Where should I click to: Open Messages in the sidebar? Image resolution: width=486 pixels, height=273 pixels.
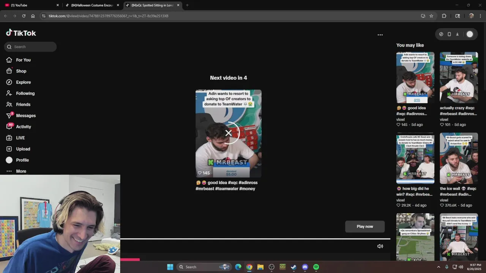pos(21,115)
